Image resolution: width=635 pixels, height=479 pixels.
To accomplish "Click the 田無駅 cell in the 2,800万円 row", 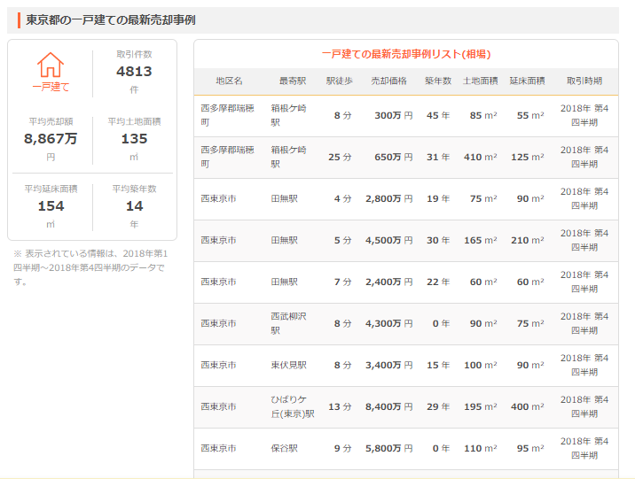I will pos(284,199).
